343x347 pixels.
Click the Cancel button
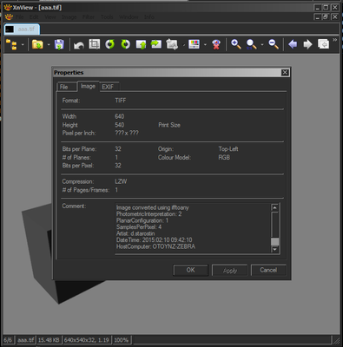(268, 270)
